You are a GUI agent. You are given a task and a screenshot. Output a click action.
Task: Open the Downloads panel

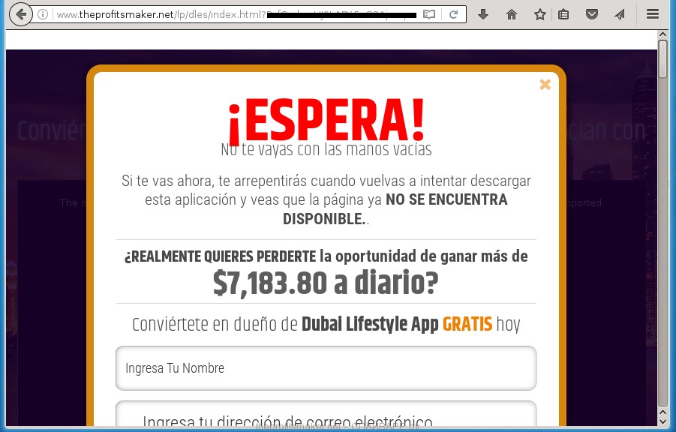point(482,13)
